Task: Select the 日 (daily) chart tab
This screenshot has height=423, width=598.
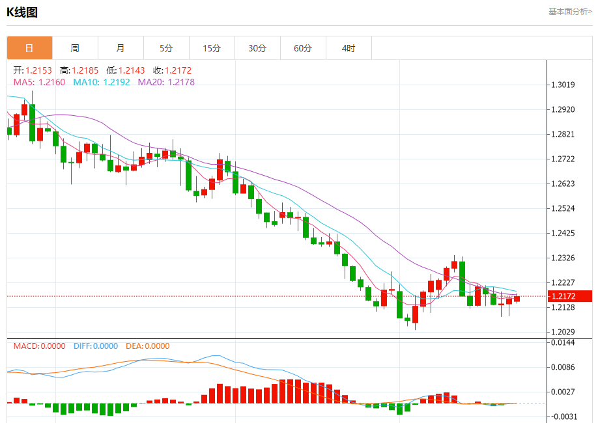Action: [x=29, y=48]
